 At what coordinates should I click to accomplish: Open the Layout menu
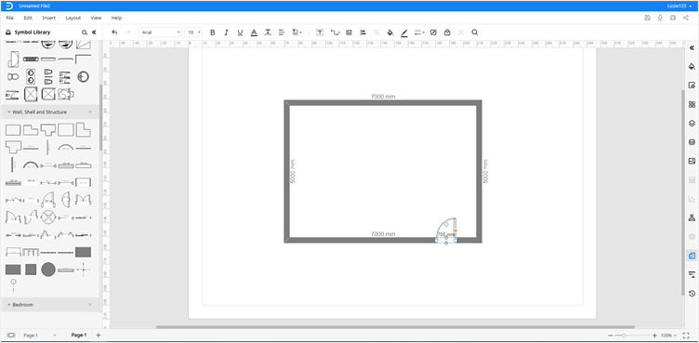coord(73,18)
